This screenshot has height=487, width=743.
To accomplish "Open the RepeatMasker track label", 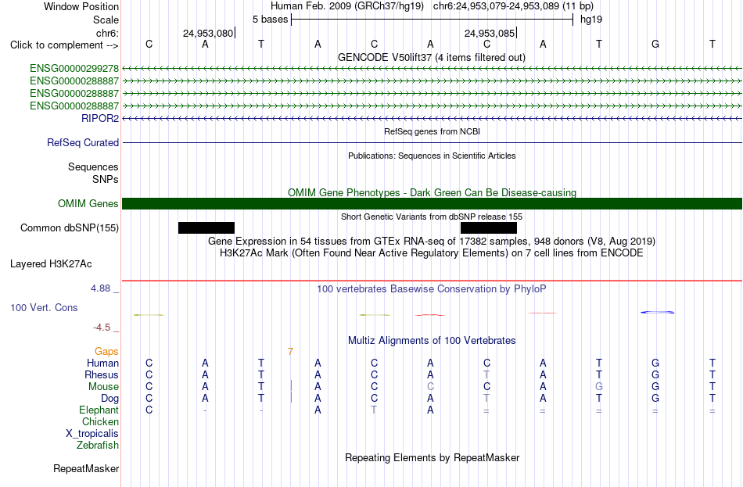I will (86, 468).
